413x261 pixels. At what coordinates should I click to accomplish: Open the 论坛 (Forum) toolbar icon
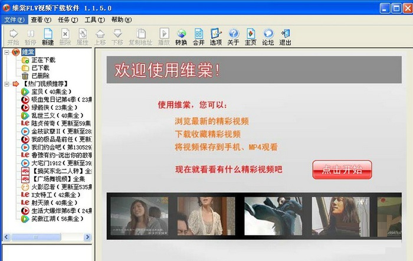[268, 37]
